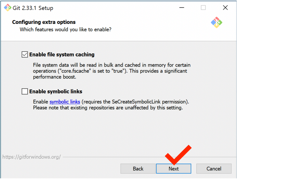This screenshot has width=304, height=179.
Task: Minimize the Git Setup window
Action: [182, 8]
